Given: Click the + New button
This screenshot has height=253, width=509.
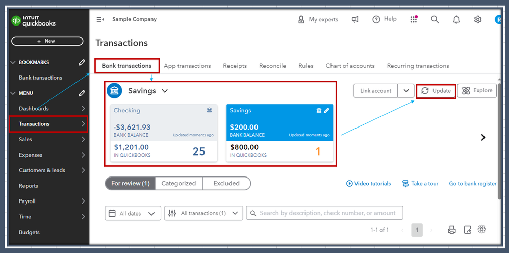Looking at the screenshot, I should (47, 41).
